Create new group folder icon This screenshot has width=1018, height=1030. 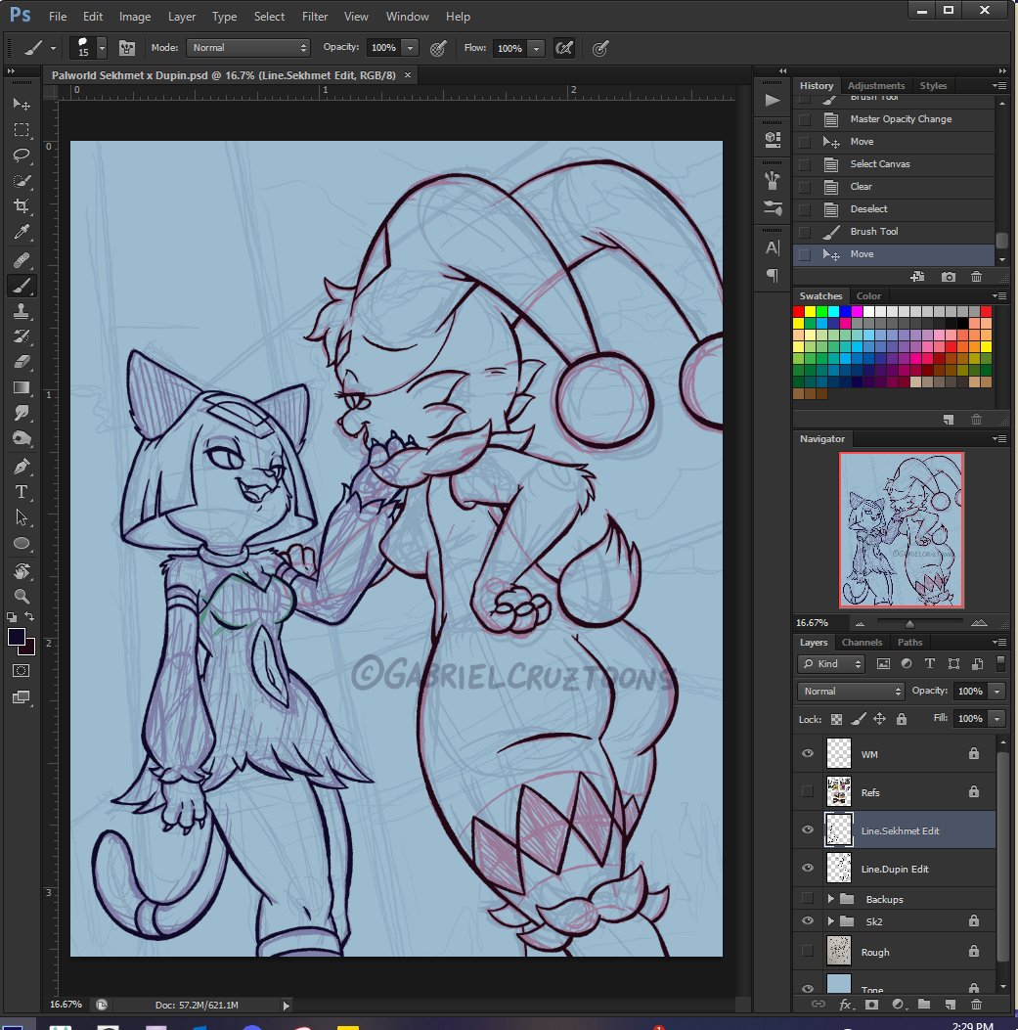(924, 1004)
